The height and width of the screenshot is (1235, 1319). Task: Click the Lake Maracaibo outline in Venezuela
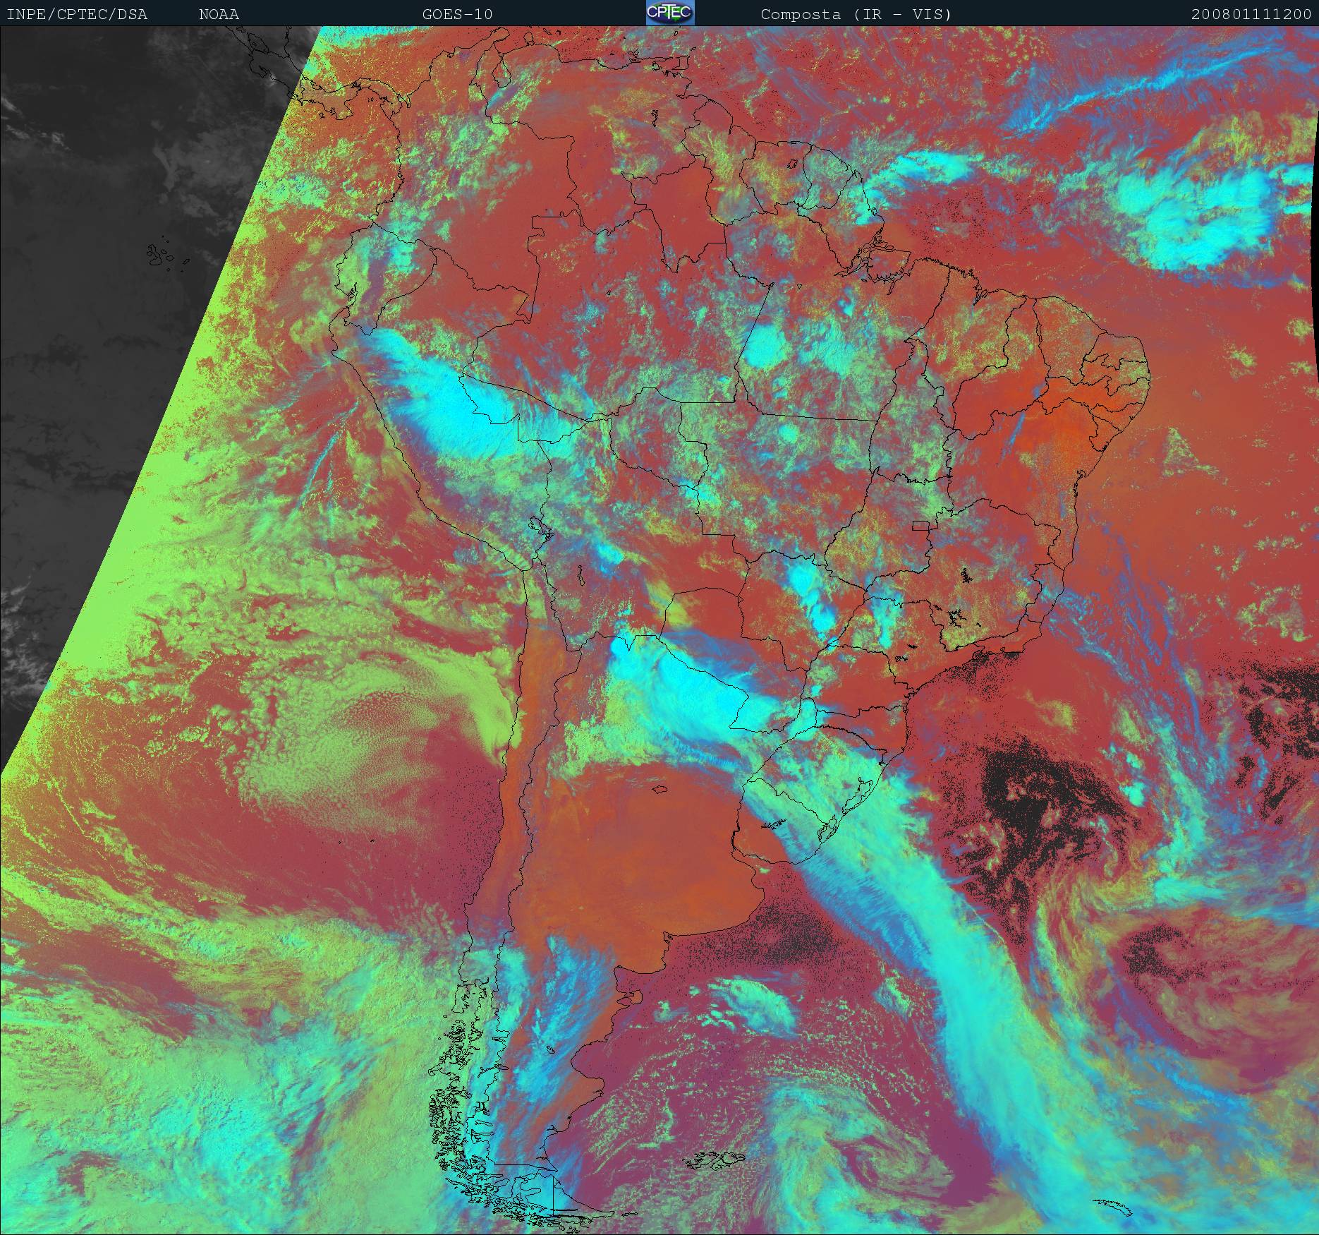[x=502, y=71]
